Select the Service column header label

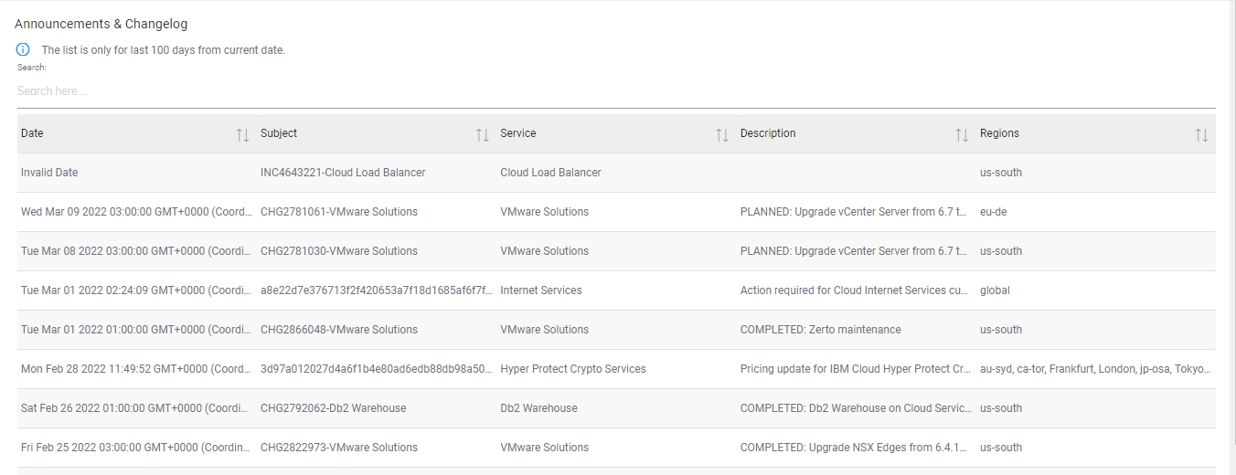pos(518,133)
